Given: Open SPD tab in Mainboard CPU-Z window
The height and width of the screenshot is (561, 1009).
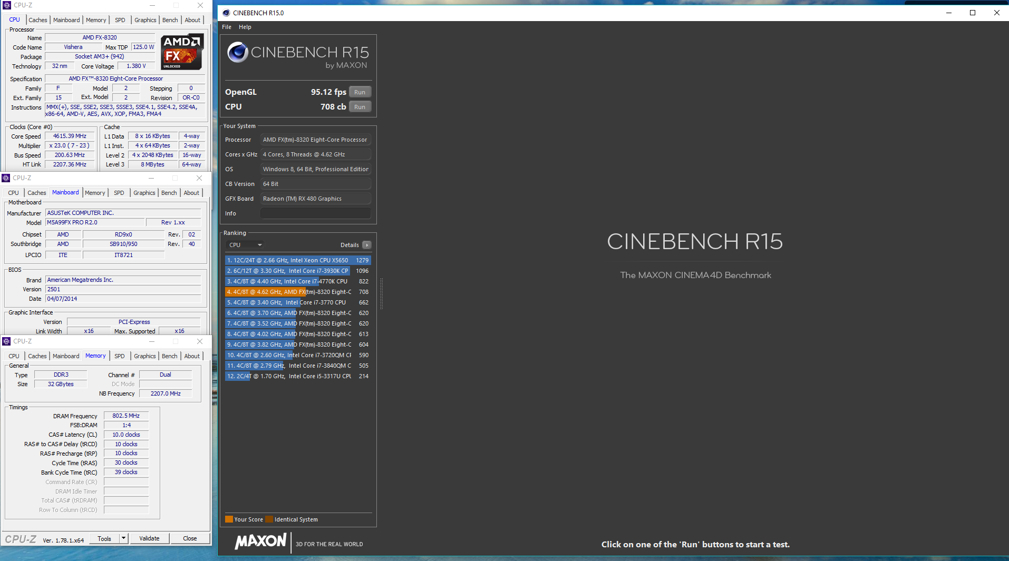Looking at the screenshot, I should point(119,193).
